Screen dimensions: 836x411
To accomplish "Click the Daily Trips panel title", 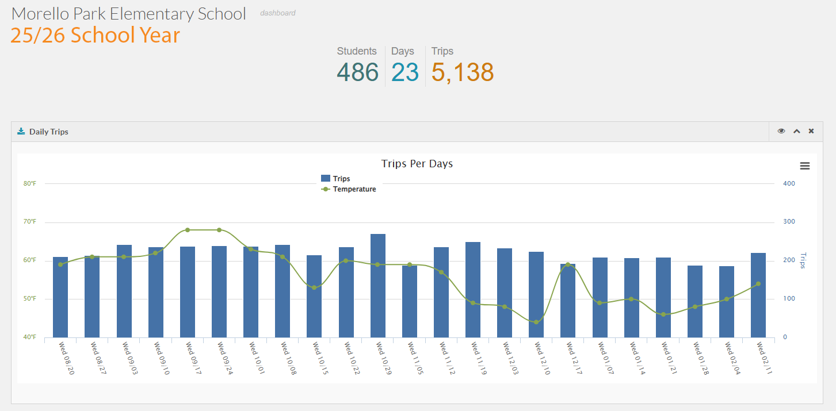I will 49,132.
